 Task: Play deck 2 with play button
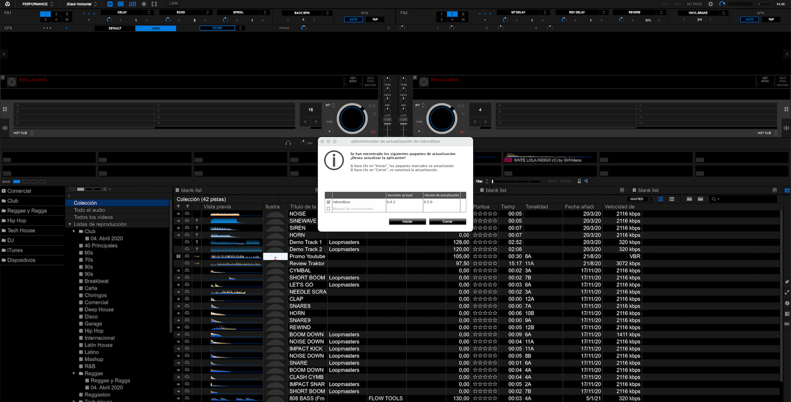coord(419,131)
